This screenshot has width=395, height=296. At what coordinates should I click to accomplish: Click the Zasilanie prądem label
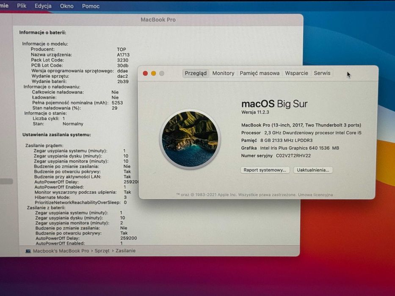(44, 145)
